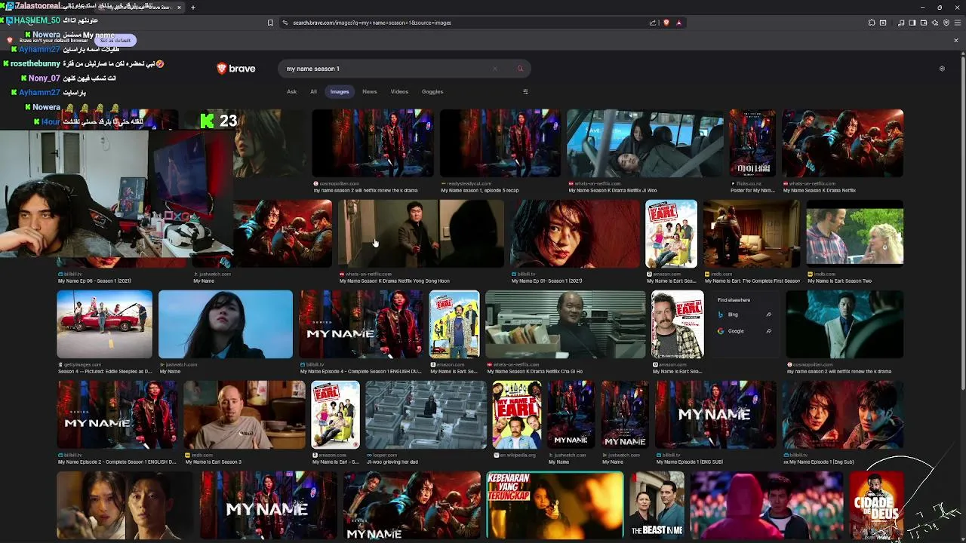The image size is (966, 543).
Task: Open 'Poster for My Name' thumbnail
Action: (752, 143)
